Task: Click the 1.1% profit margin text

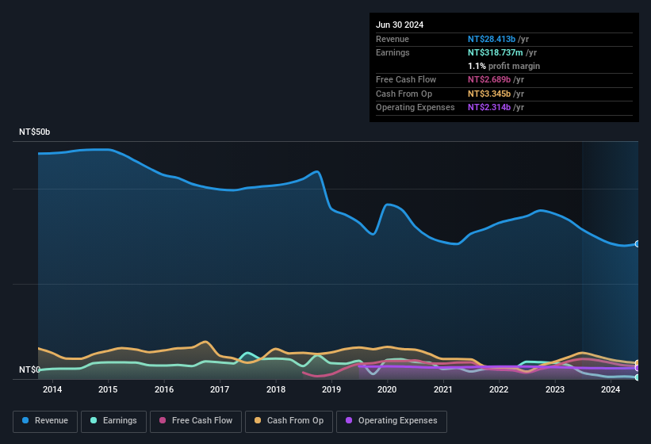Action: coord(504,66)
